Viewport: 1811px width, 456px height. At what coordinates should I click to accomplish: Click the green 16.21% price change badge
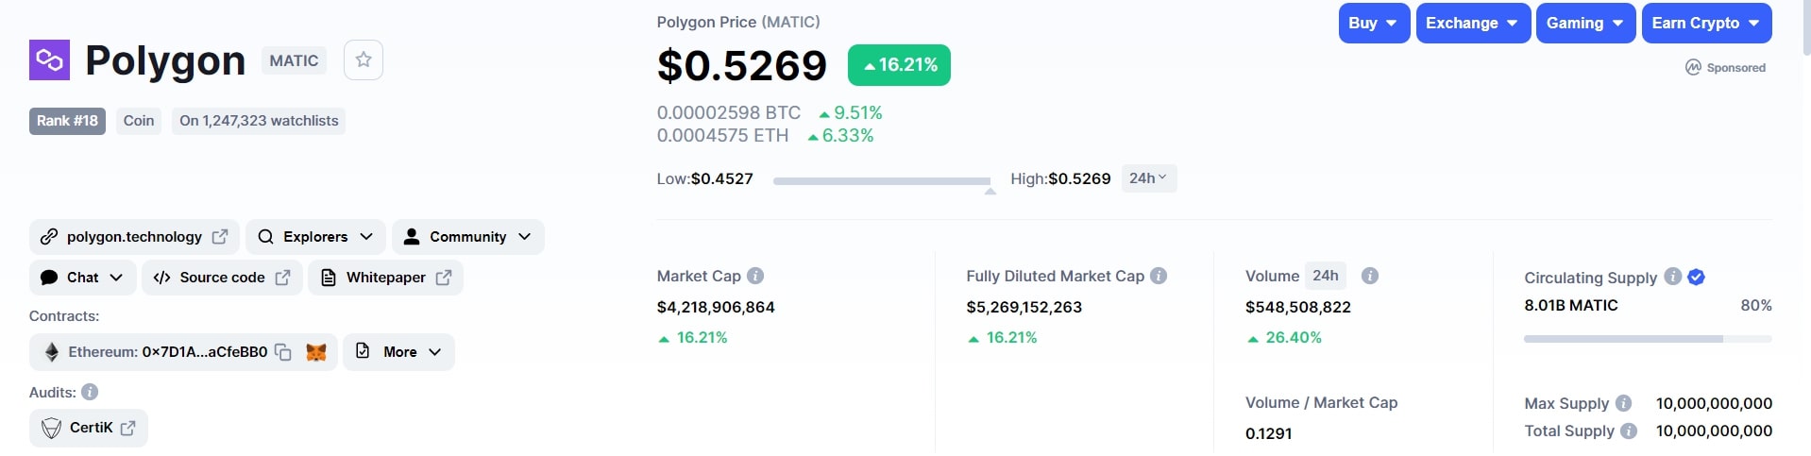(x=899, y=65)
